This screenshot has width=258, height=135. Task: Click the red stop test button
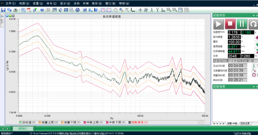pyautogui.click(x=230, y=24)
